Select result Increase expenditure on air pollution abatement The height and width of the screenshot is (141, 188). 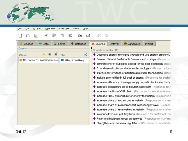coord(132,87)
